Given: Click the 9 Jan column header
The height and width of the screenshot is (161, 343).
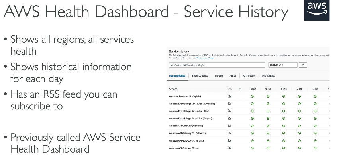Looking at the screenshot, I should pyautogui.click(x=268, y=89).
